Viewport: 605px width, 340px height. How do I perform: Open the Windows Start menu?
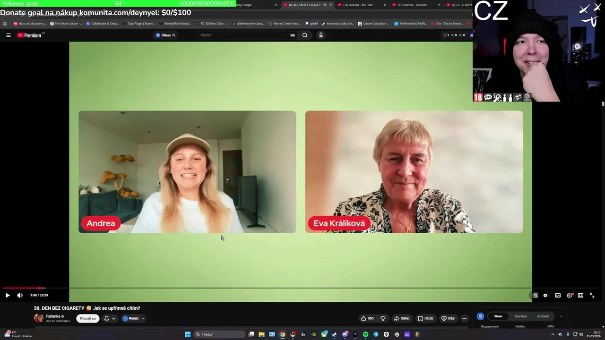188,334
